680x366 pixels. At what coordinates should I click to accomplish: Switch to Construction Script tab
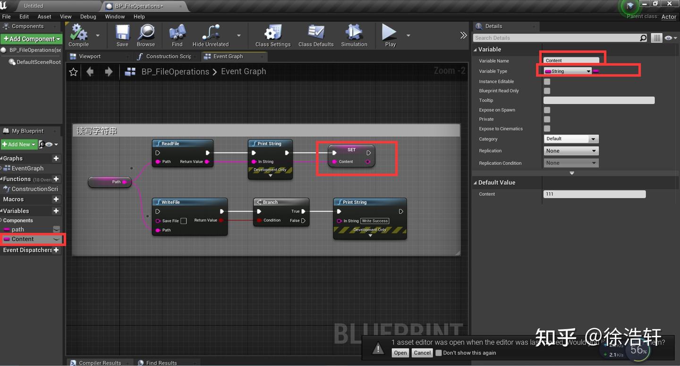(169, 56)
